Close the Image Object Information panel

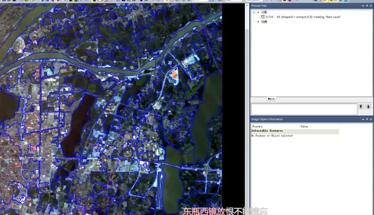pyautogui.click(x=371, y=120)
